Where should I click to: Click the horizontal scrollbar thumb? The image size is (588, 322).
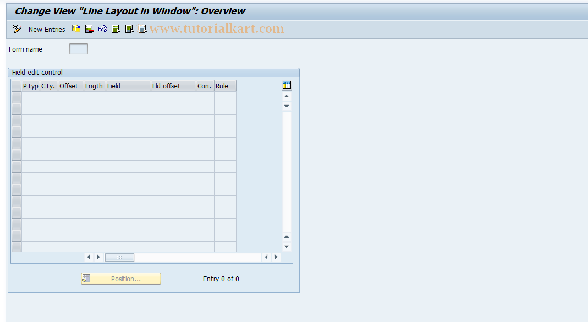coord(119,257)
